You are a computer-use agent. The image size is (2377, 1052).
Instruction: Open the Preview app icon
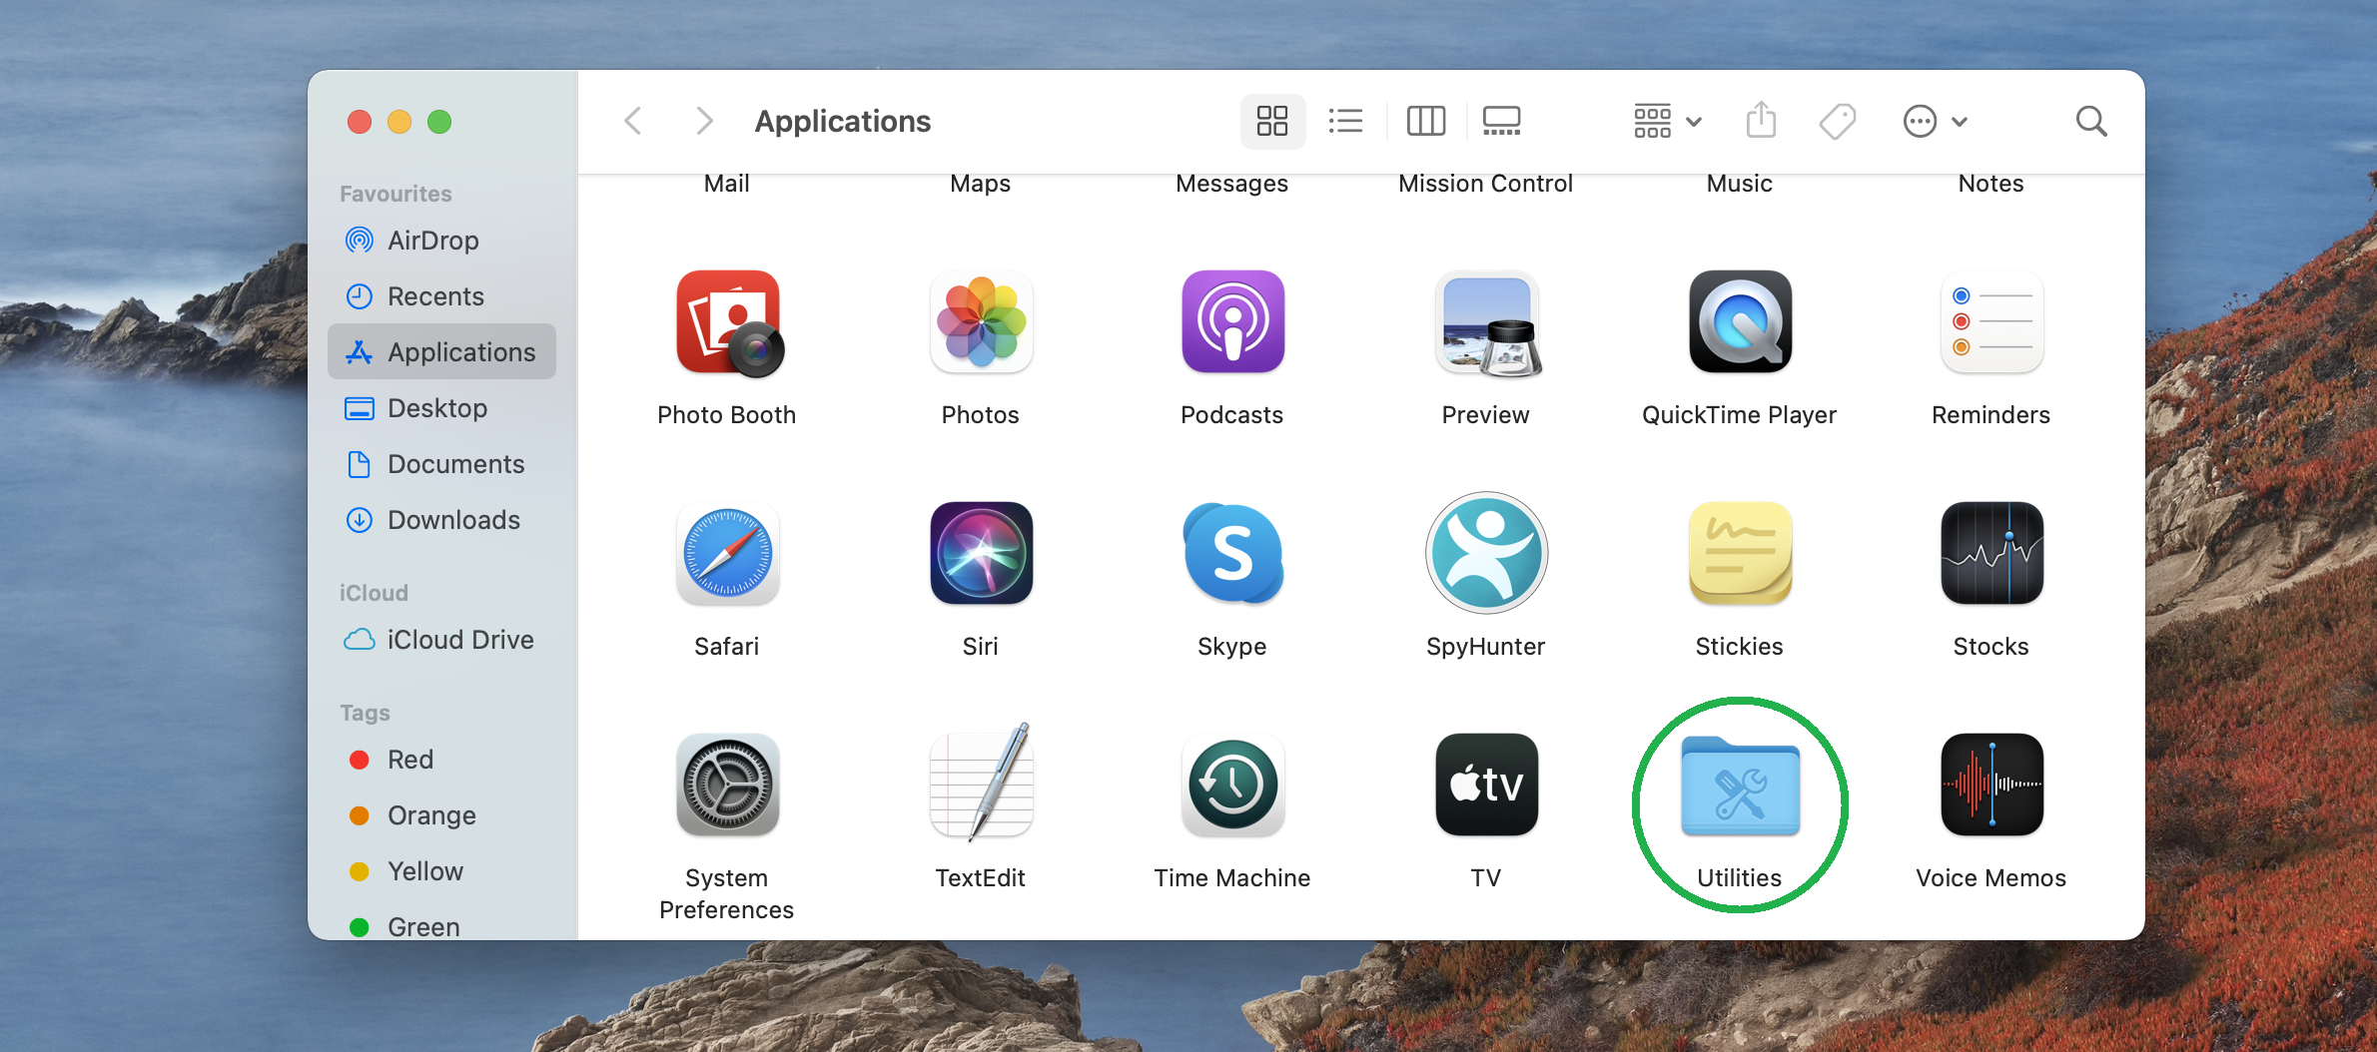(1486, 323)
